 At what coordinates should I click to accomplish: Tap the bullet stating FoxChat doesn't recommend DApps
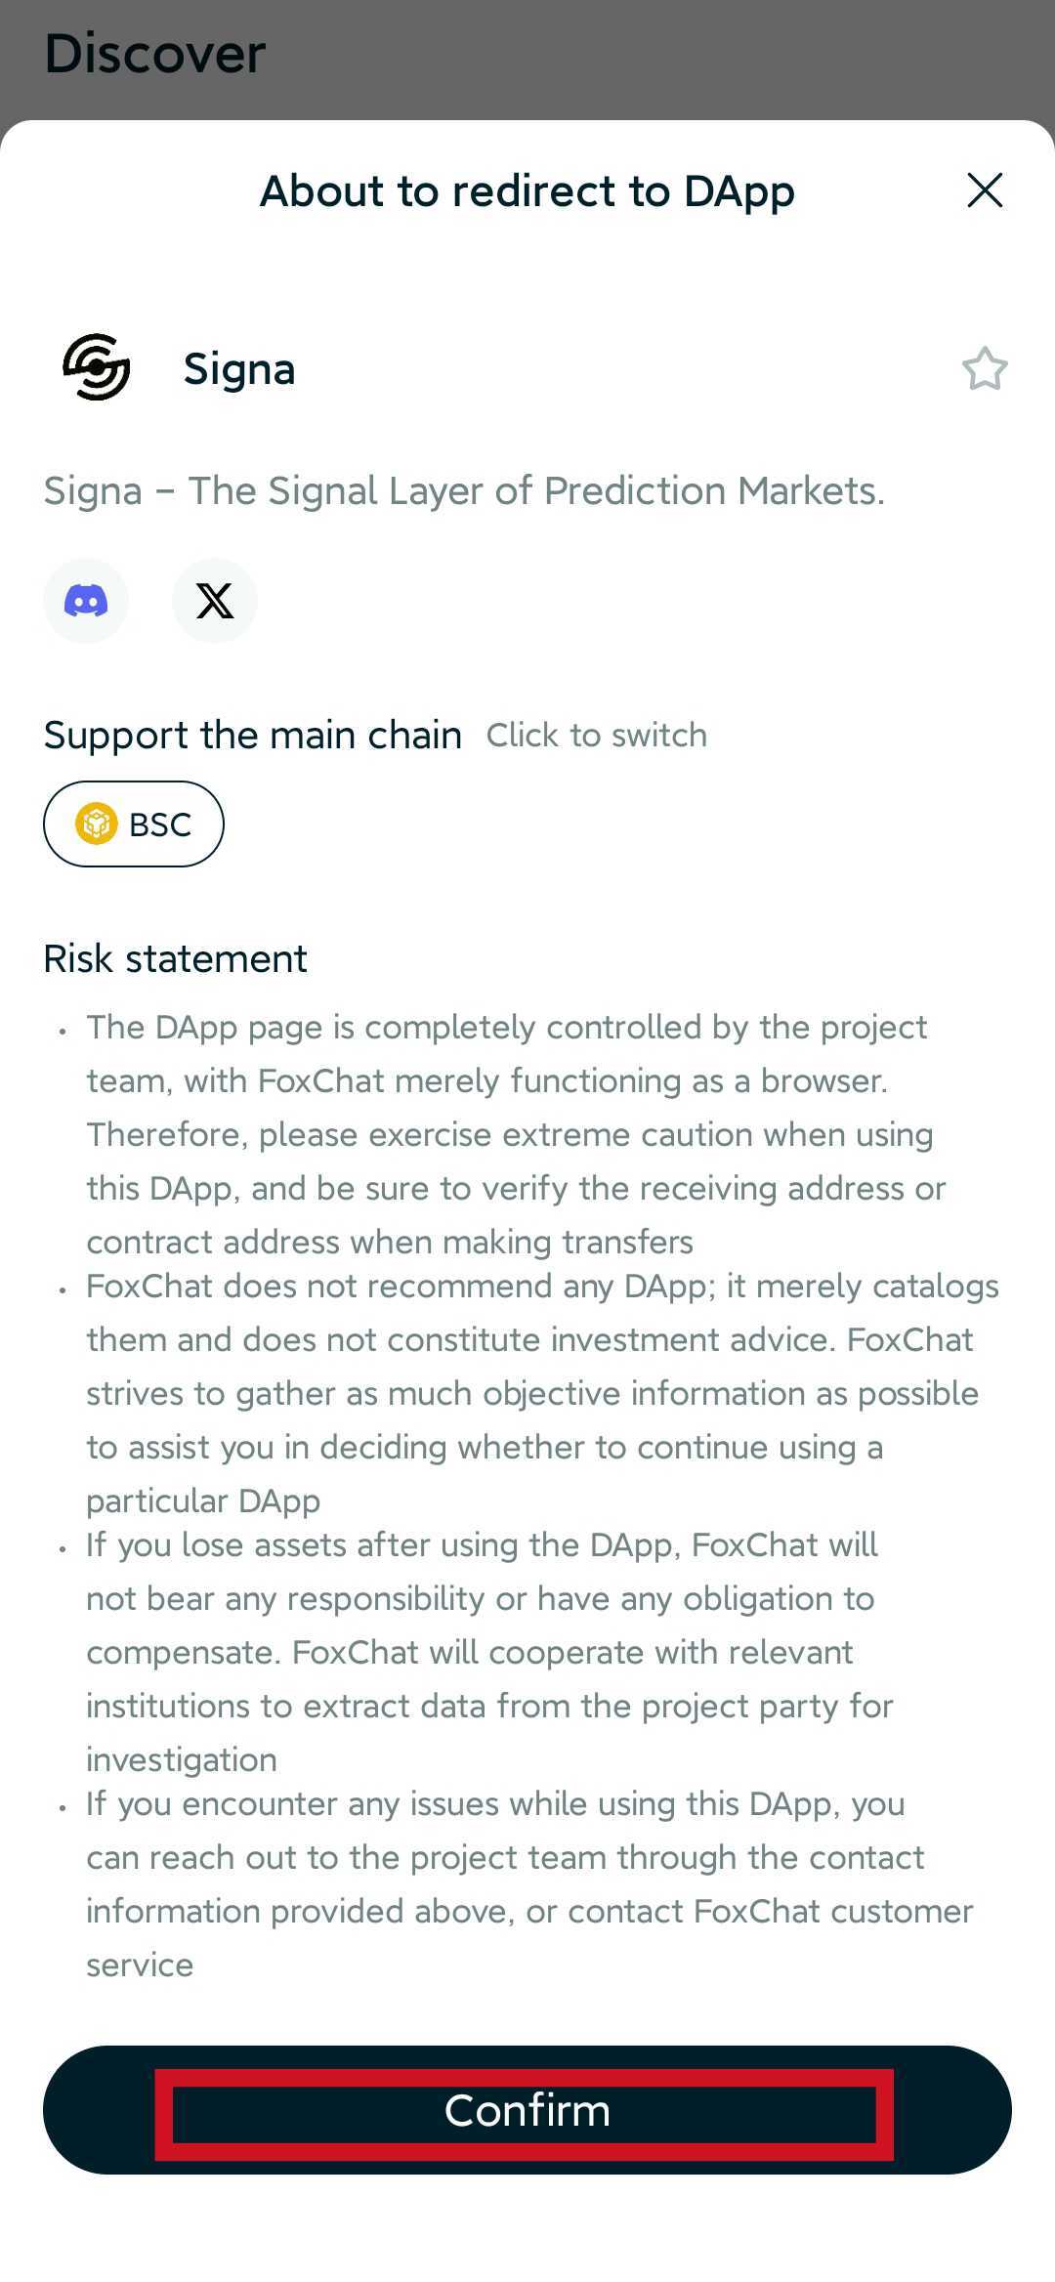(532, 1393)
